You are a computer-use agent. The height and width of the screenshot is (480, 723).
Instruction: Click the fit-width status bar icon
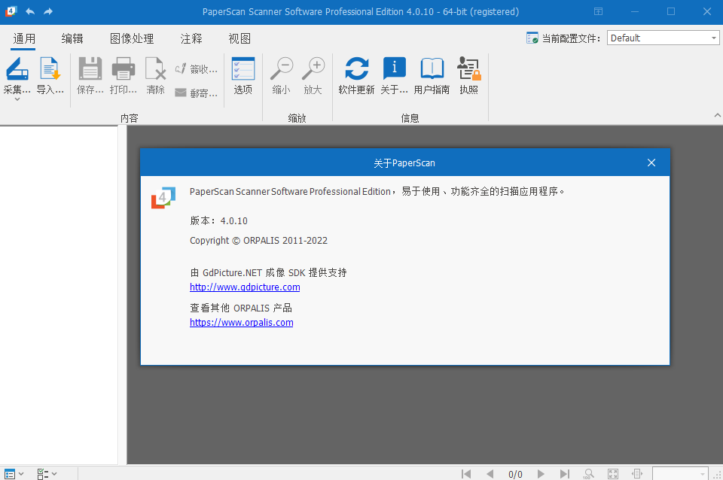pos(637,473)
